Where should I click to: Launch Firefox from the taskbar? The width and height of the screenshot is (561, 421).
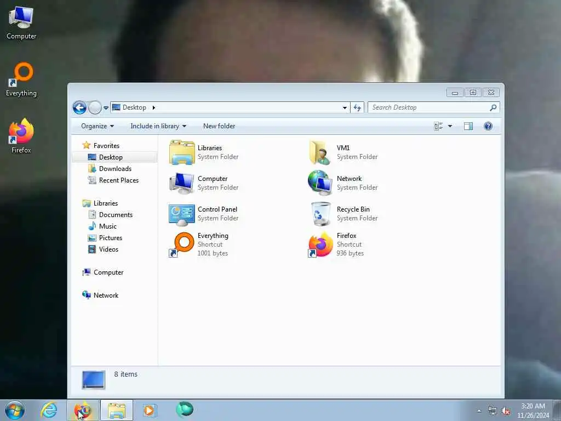(x=83, y=410)
